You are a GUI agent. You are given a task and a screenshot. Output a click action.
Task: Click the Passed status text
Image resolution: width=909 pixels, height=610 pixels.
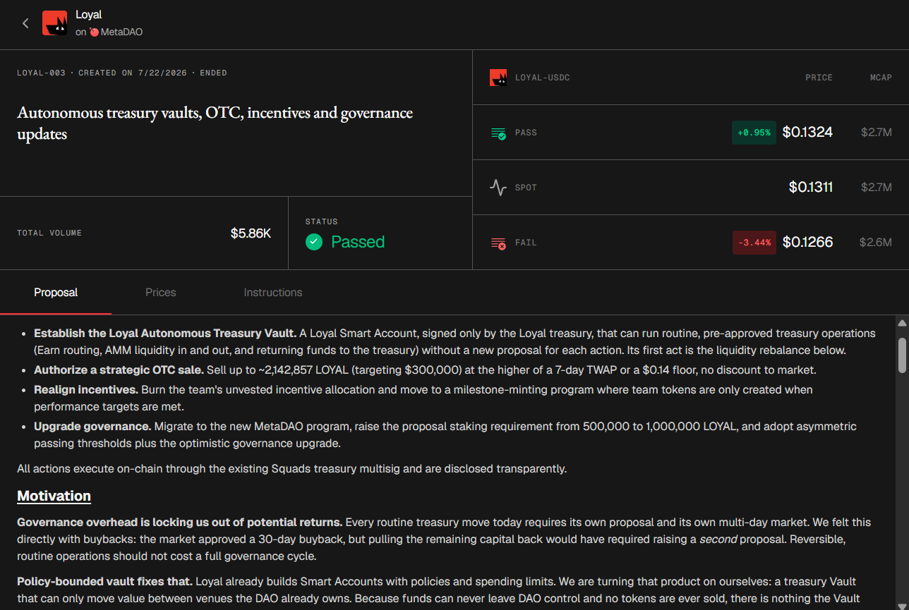(x=358, y=242)
